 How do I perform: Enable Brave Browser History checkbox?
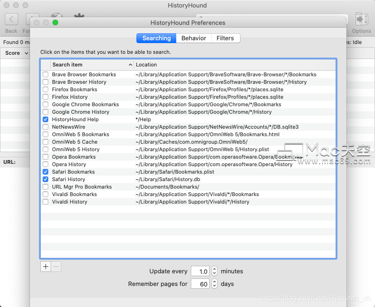(x=45, y=82)
